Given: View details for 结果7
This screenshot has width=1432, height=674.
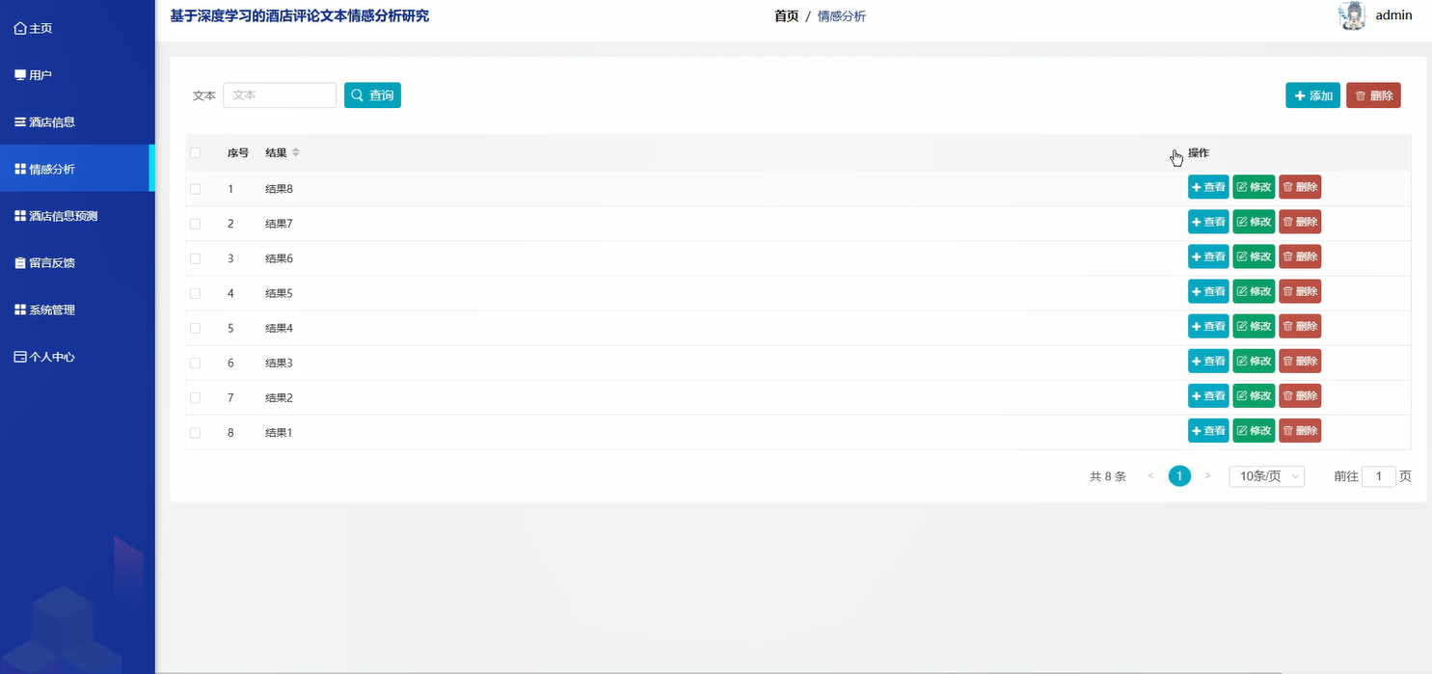Looking at the screenshot, I should pos(1208,222).
